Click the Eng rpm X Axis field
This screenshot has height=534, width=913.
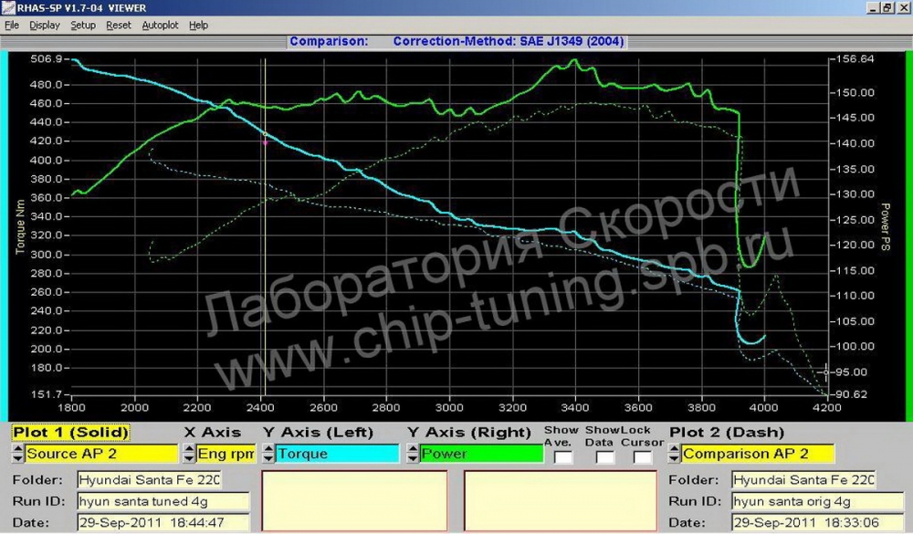pyautogui.click(x=226, y=454)
